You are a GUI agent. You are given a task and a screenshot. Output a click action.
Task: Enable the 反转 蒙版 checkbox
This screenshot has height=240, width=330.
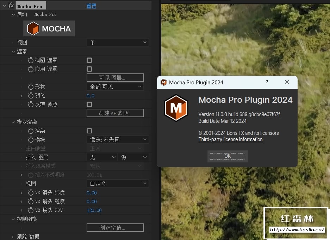(89, 104)
